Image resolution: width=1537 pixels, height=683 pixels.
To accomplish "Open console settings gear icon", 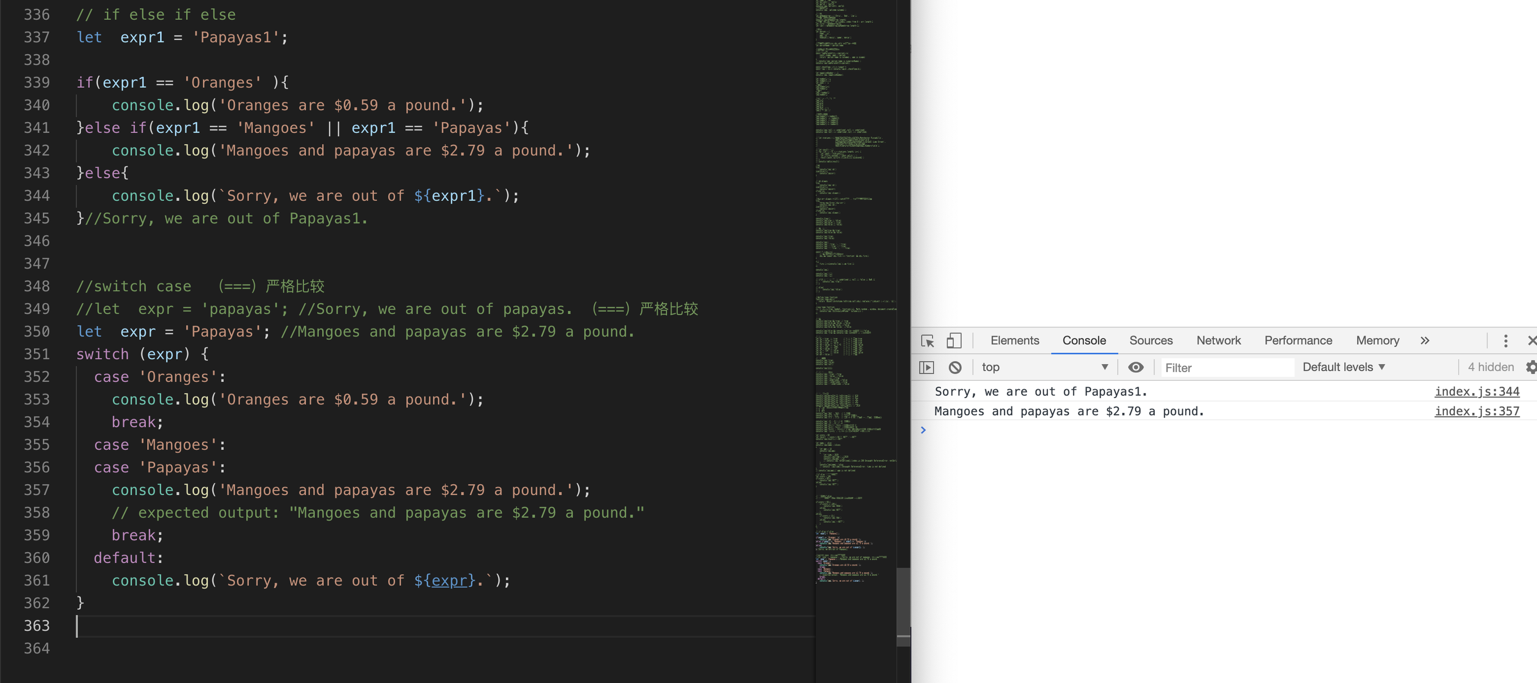I will click(1531, 367).
